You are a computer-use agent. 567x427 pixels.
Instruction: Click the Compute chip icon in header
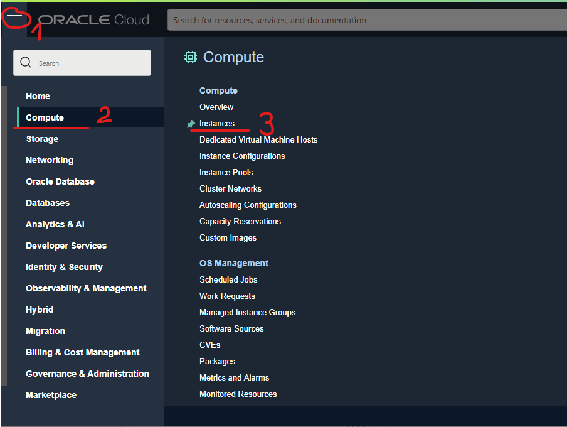tap(191, 57)
